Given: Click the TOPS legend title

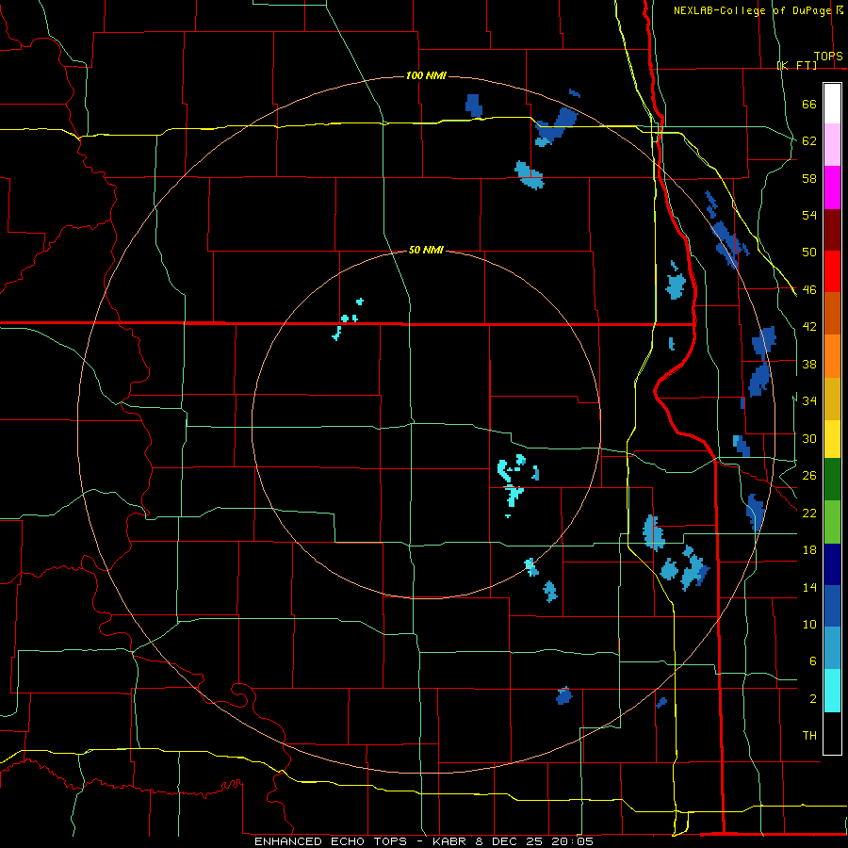Looking at the screenshot, I should 828,57.
